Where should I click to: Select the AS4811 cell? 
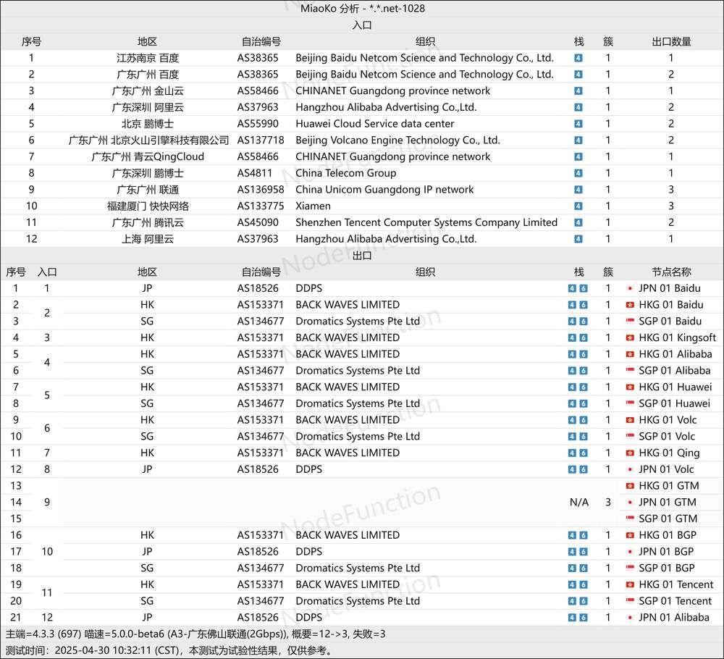point(254,173)
